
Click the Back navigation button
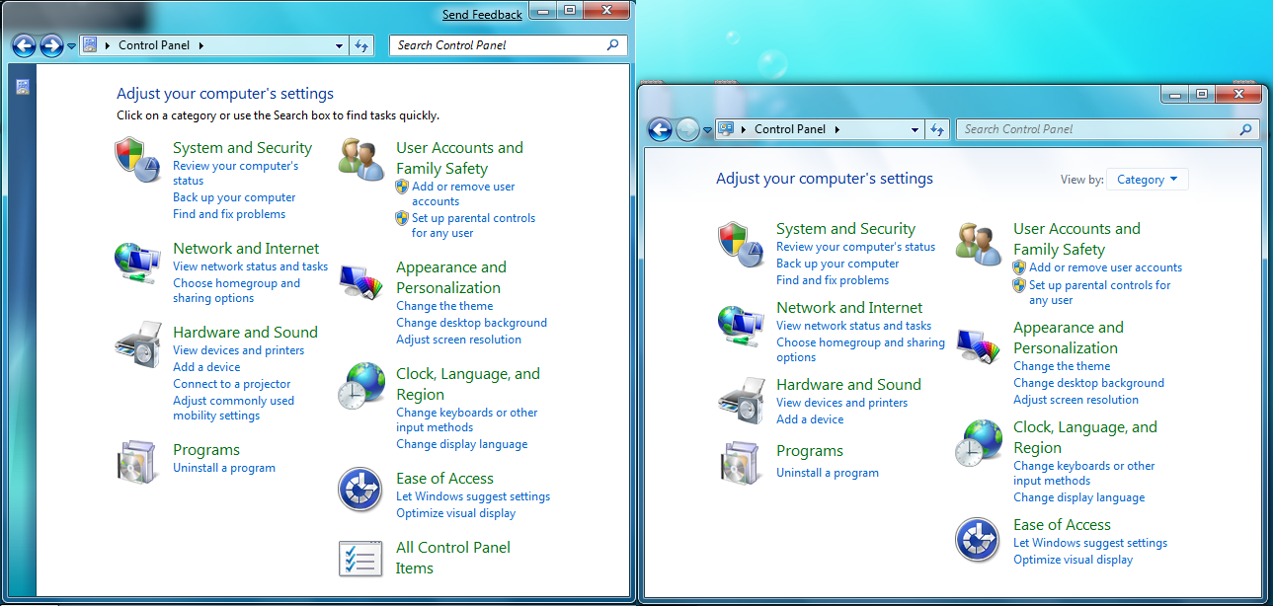pyautogui.click(x=22, y=45)
